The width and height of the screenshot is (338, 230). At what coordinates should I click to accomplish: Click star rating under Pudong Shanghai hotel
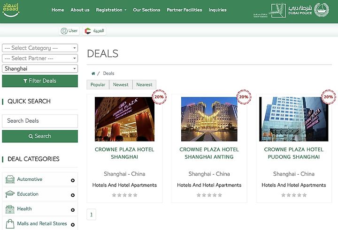(x=294, y=195)
